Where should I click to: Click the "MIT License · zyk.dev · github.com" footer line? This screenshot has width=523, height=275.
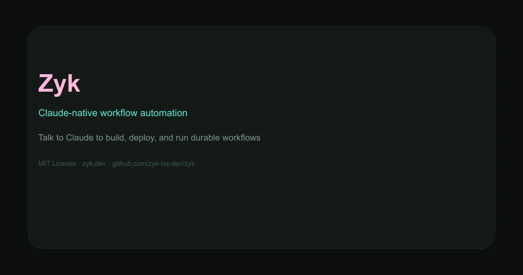pyautogui.click(x=116, y=164)
